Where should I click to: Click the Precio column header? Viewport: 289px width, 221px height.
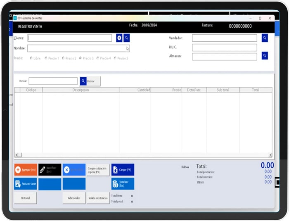coord(166,90)
